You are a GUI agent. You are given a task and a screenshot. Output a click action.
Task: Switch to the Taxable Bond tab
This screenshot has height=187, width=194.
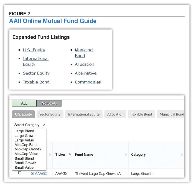click(141, 114)
